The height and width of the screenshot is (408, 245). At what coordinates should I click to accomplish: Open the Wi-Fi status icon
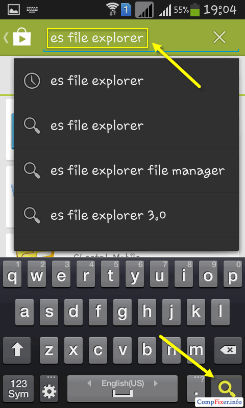[112, 10]
